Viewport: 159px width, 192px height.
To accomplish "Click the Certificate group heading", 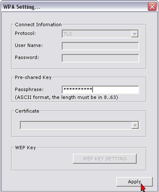I will 27,111.
